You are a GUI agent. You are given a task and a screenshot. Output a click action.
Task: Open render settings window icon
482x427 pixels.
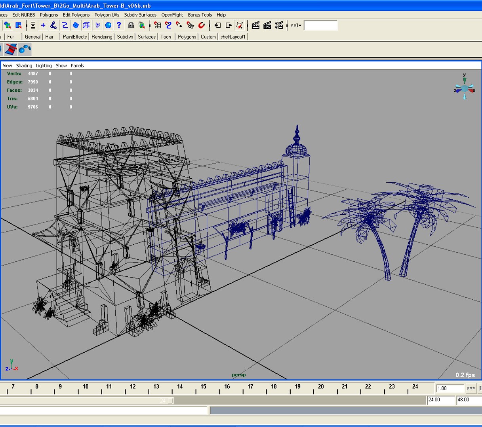click(279, 25)
